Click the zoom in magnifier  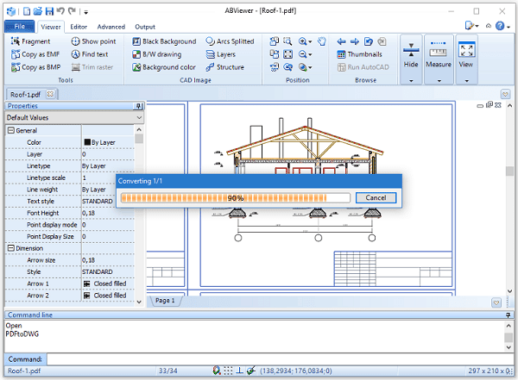(303, 41)
